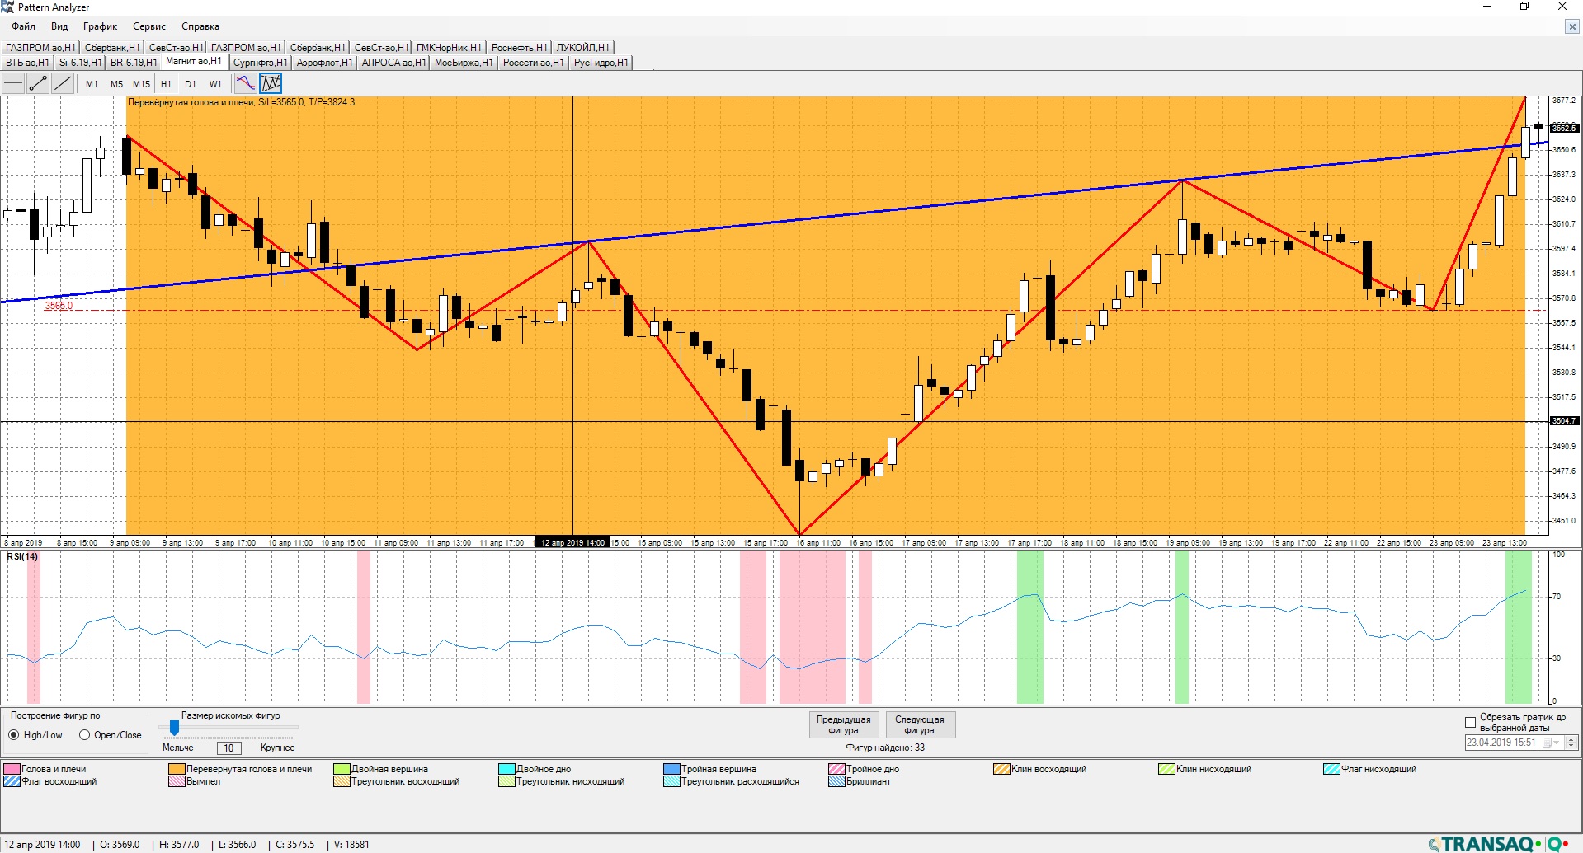Click the Фигур найдено: 33 text
The width and height of the screenshot is (1583, 853).
click(x=885, y=748)
